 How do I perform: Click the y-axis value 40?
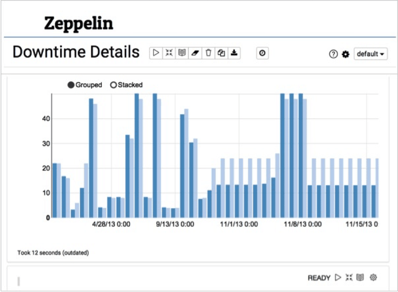(46, 119)
